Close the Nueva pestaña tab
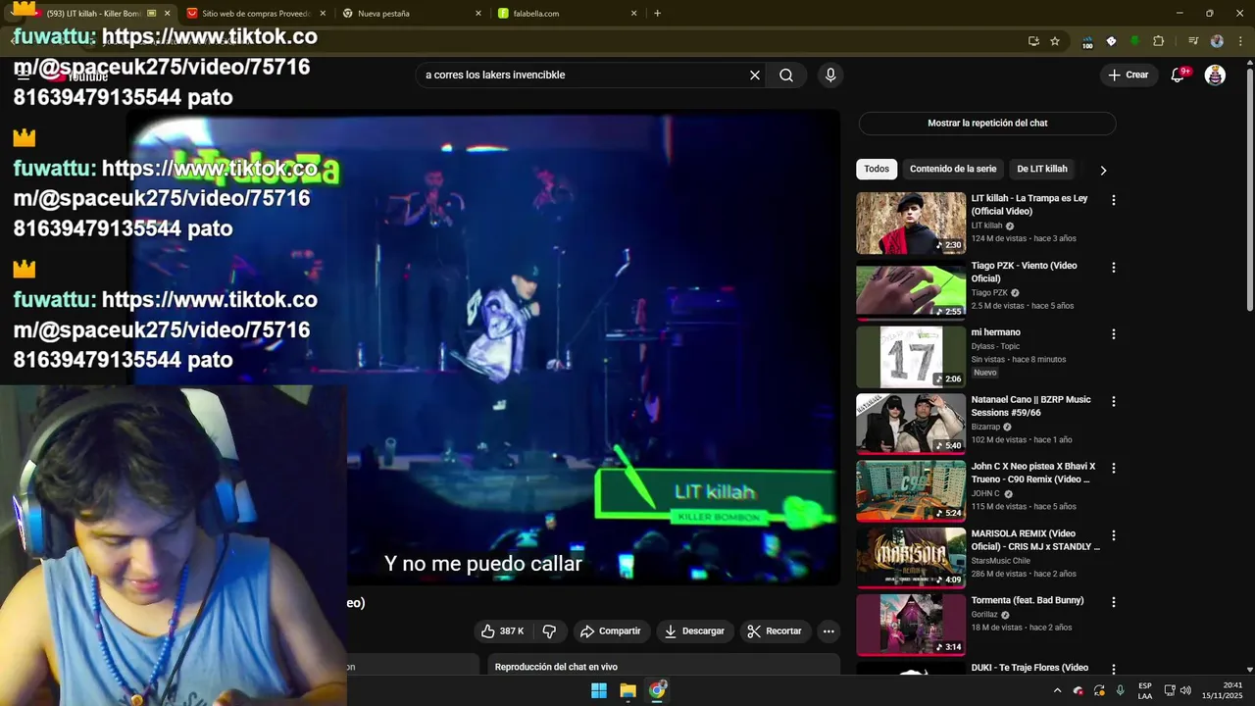Image resolution: width=1255 pixels, height=706 pixels. point(478,14)
